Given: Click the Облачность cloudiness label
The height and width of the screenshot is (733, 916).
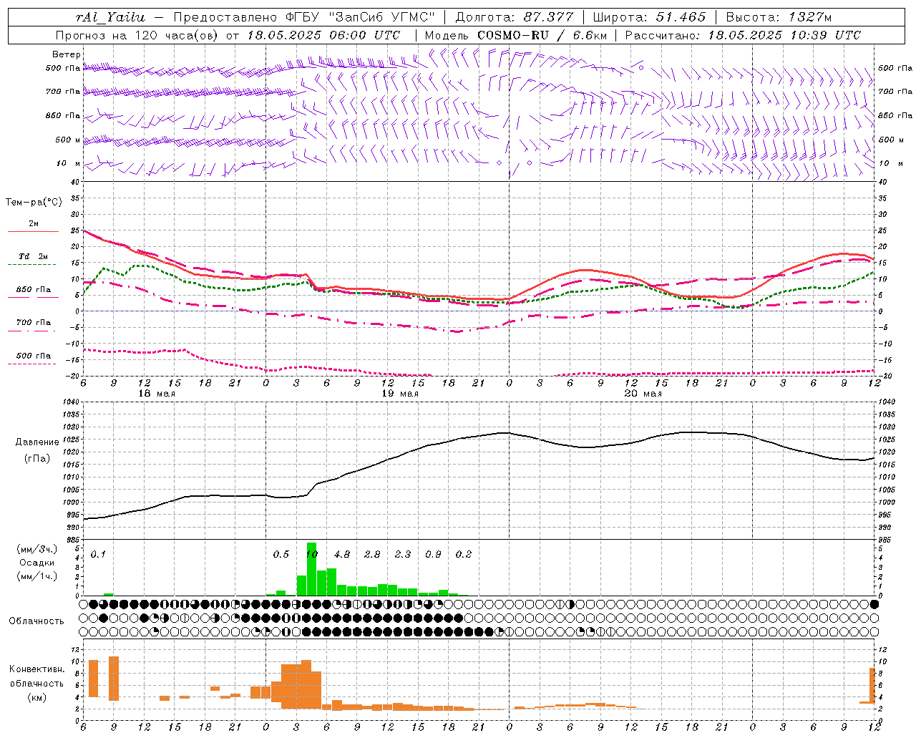Looking at the screenshot, I should 36,621.
